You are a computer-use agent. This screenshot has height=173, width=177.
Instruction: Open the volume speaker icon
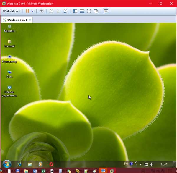coord(152,164)
